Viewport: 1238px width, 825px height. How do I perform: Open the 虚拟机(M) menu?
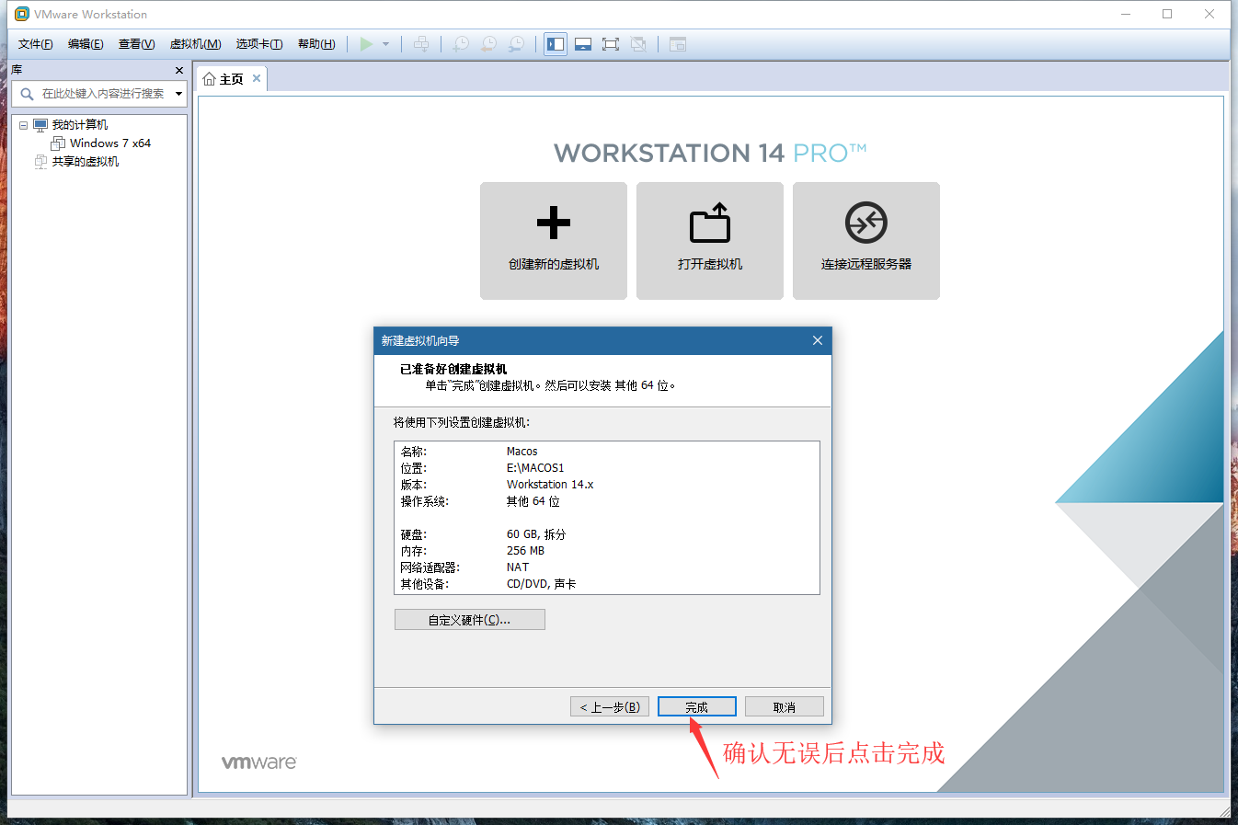(x=196, y=43)
